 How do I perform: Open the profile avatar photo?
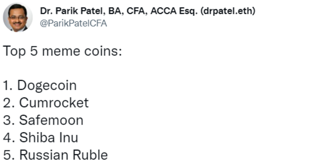tap(18, 18)
